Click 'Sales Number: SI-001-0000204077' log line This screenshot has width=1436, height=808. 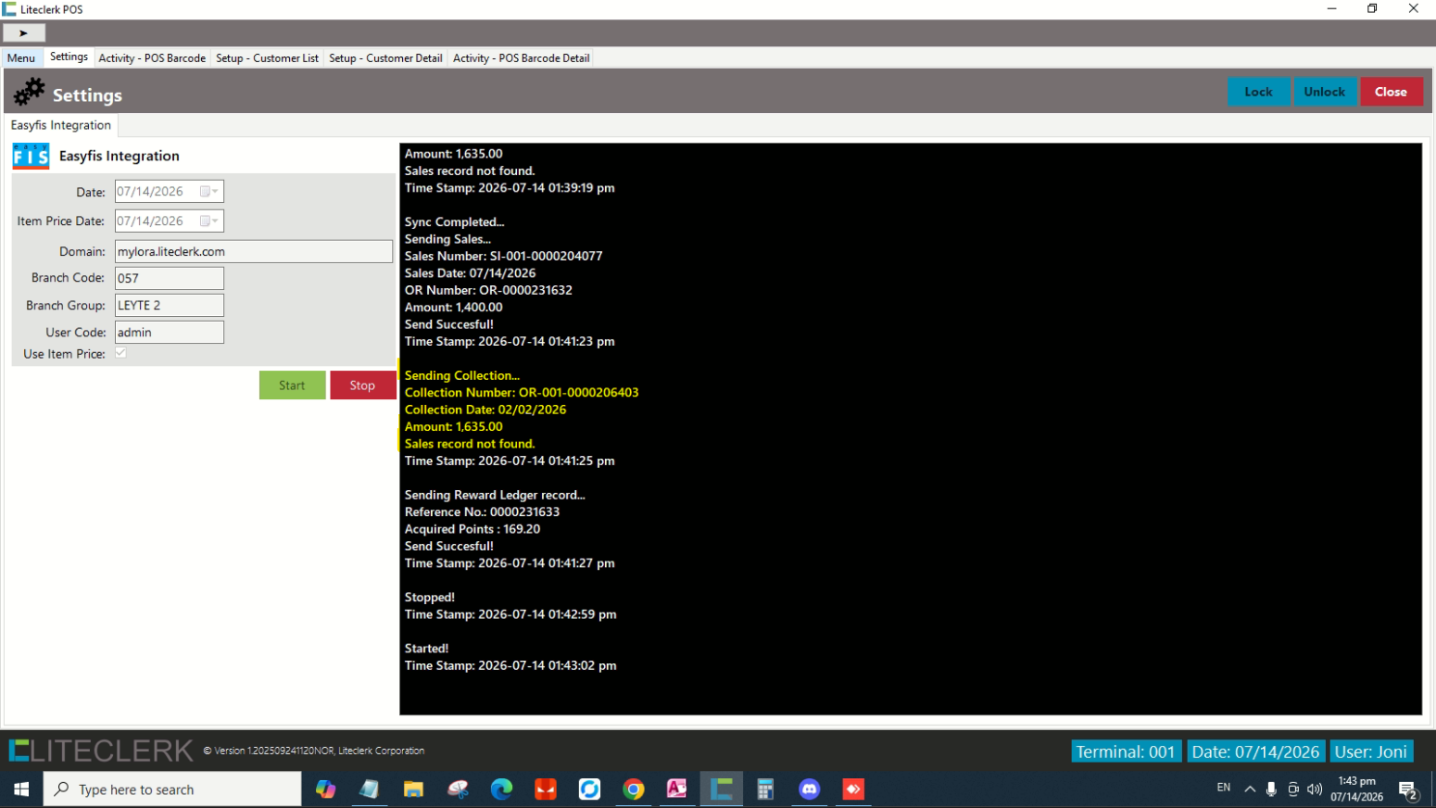click(503, 256)
